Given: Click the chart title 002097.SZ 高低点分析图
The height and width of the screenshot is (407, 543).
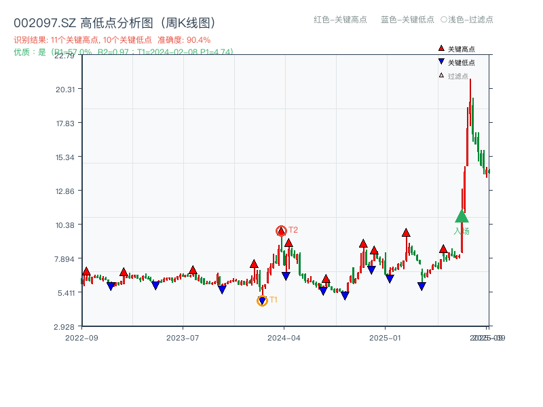Looking at the screenshot, I should pyautogui.click(x=115, y=23).
